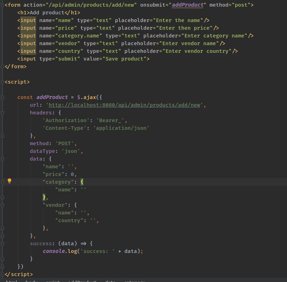Click the "country" key in vendor object
Viewport: 287px width, 282px height.
click(x=69, y=220)
